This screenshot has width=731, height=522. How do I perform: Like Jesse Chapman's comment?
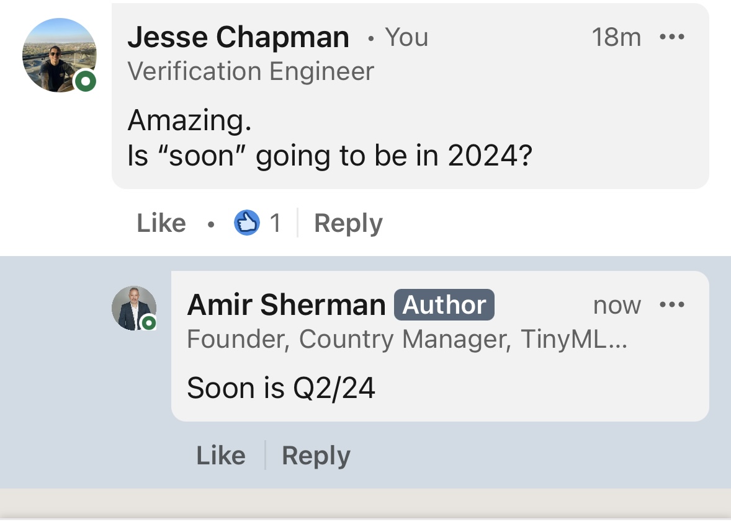[x=161, y=223]
